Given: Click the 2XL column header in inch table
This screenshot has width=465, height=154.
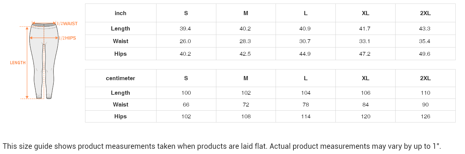Looking at the screenshot, I should pyautogui.click(x=425, y=13).
